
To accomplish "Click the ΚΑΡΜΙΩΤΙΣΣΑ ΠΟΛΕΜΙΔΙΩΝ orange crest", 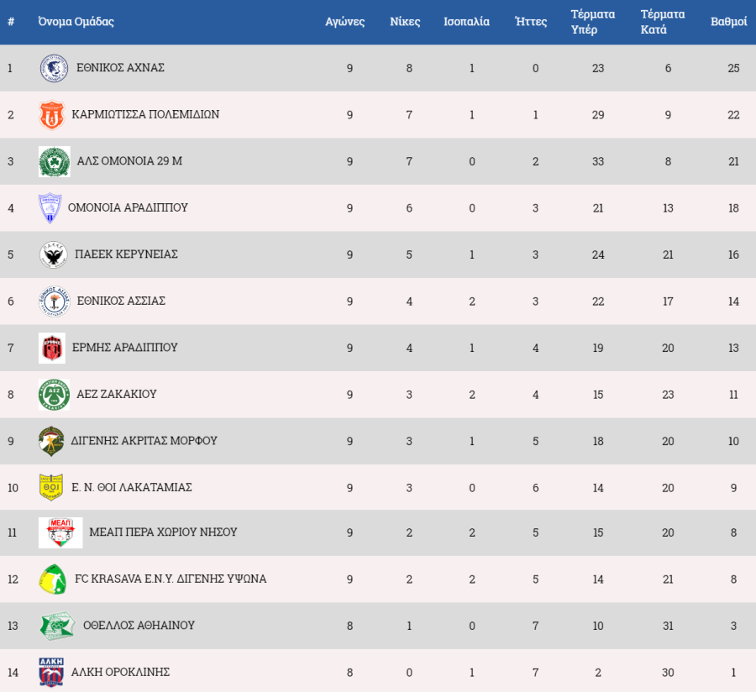I will 52,115.
